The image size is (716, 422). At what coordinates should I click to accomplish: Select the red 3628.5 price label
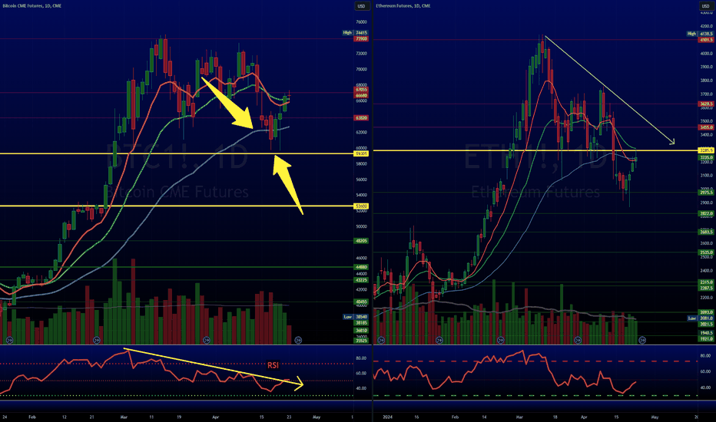706,104
